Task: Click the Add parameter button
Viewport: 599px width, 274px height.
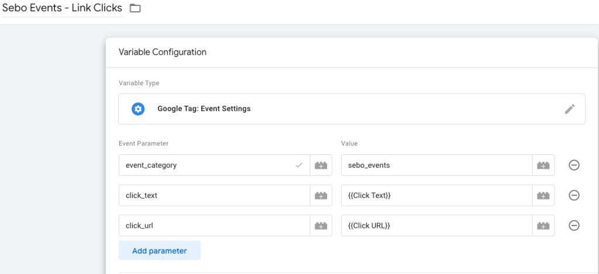Action: pyautogui.click(x=160, y=251)
